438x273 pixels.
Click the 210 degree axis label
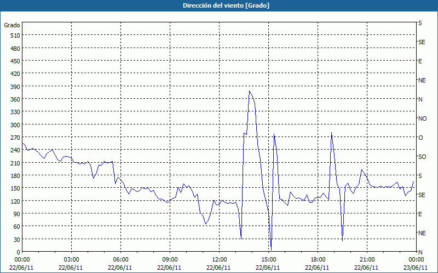pyautogui.click(x=16, y=163)
